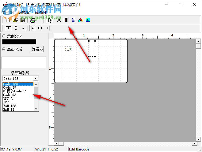Viewport: 202px width, 152px height.
Task: Choose the 高级区域 radio option
Action: point(4,49)
